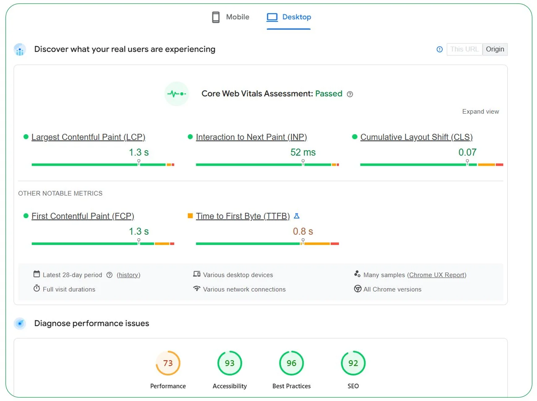This screenshot has width=537, height=401.
Task: Select the Performance score gauge 73
Action: point(168,363)
